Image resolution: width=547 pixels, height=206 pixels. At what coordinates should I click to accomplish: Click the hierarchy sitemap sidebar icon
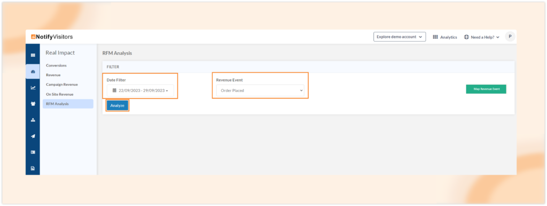(x=33, y=120)
